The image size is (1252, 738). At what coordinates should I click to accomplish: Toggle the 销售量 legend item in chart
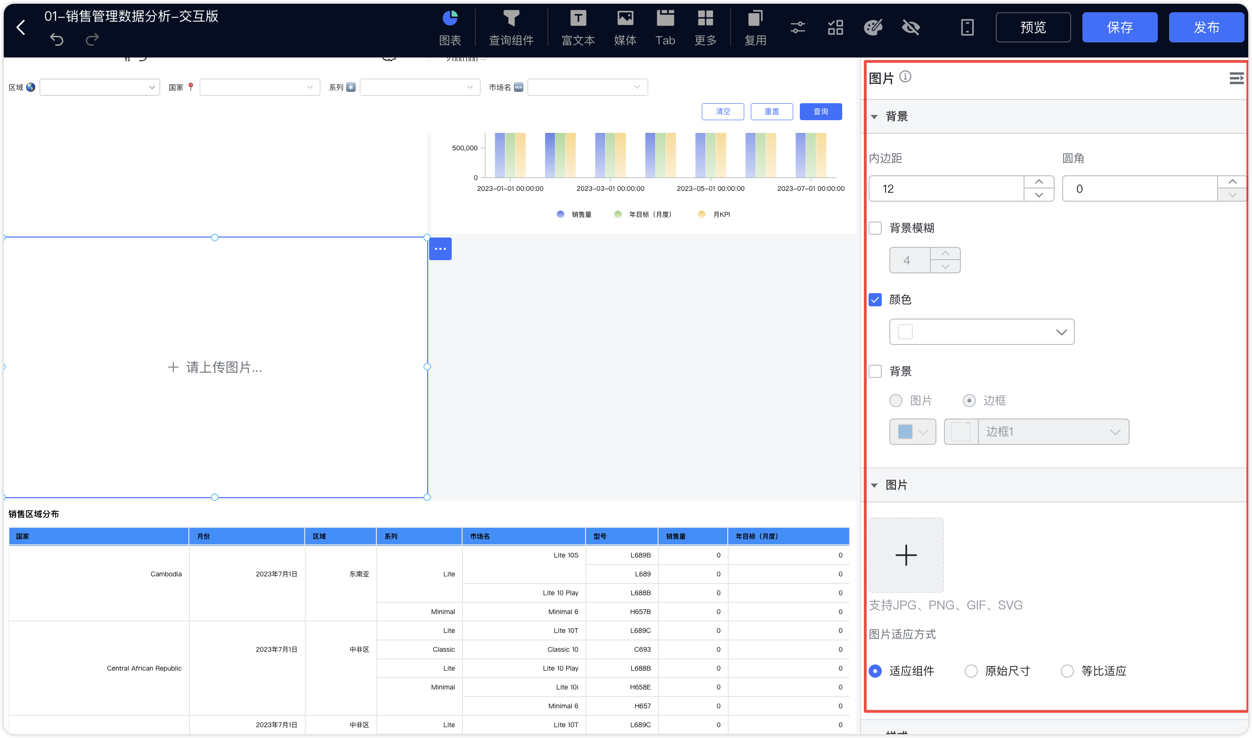[x=574, y=214]
